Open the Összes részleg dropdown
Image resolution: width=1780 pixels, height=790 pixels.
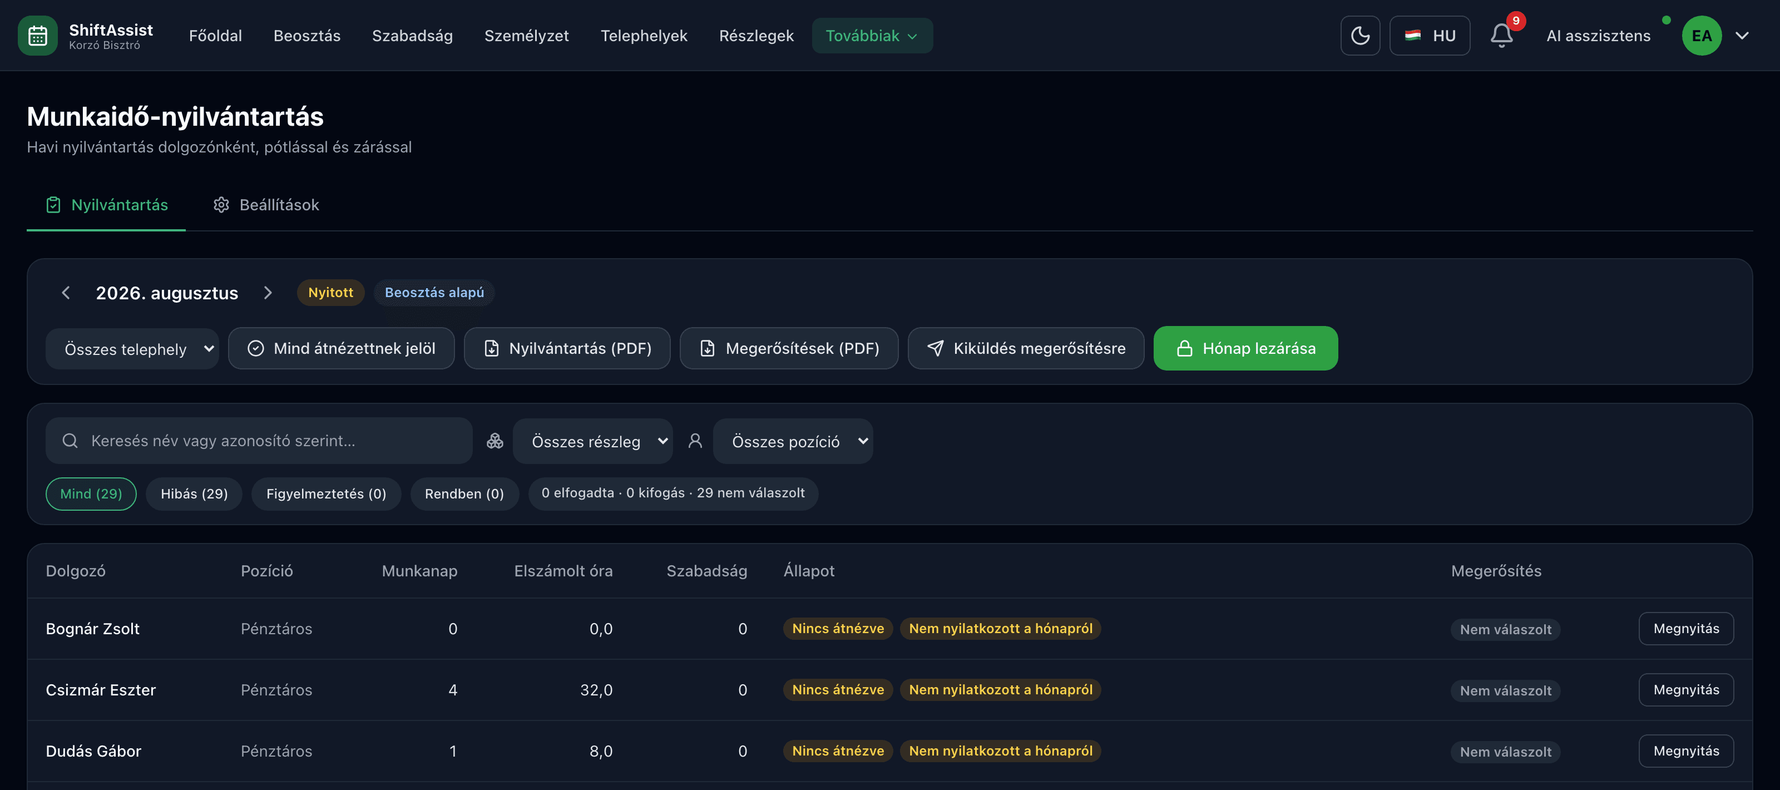tap(593, 442)
